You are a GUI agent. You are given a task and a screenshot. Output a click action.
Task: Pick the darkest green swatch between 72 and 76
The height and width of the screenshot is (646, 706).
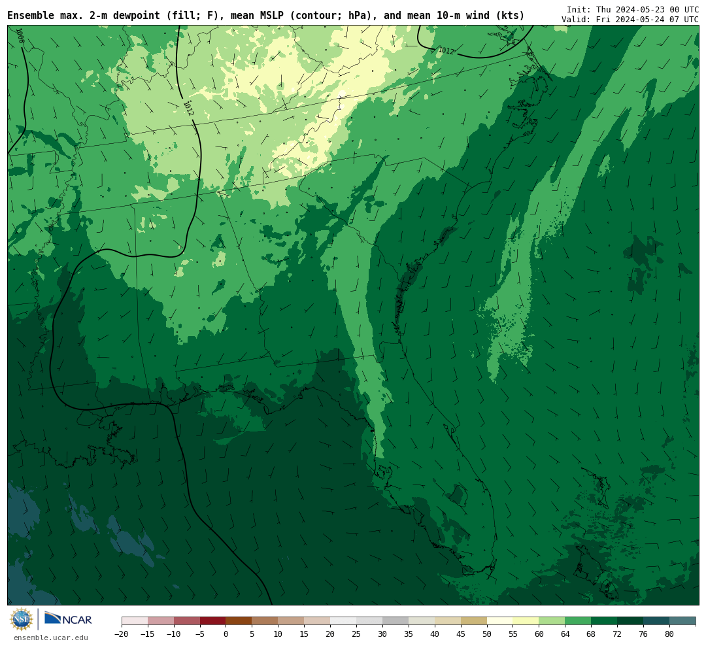(631, 621)
